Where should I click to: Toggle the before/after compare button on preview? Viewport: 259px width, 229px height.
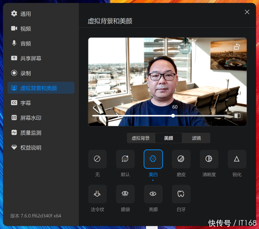coord(237,115)
